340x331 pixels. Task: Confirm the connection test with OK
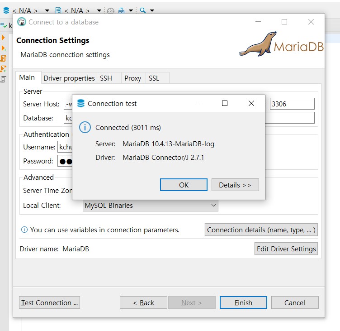(x=184, y=185)
